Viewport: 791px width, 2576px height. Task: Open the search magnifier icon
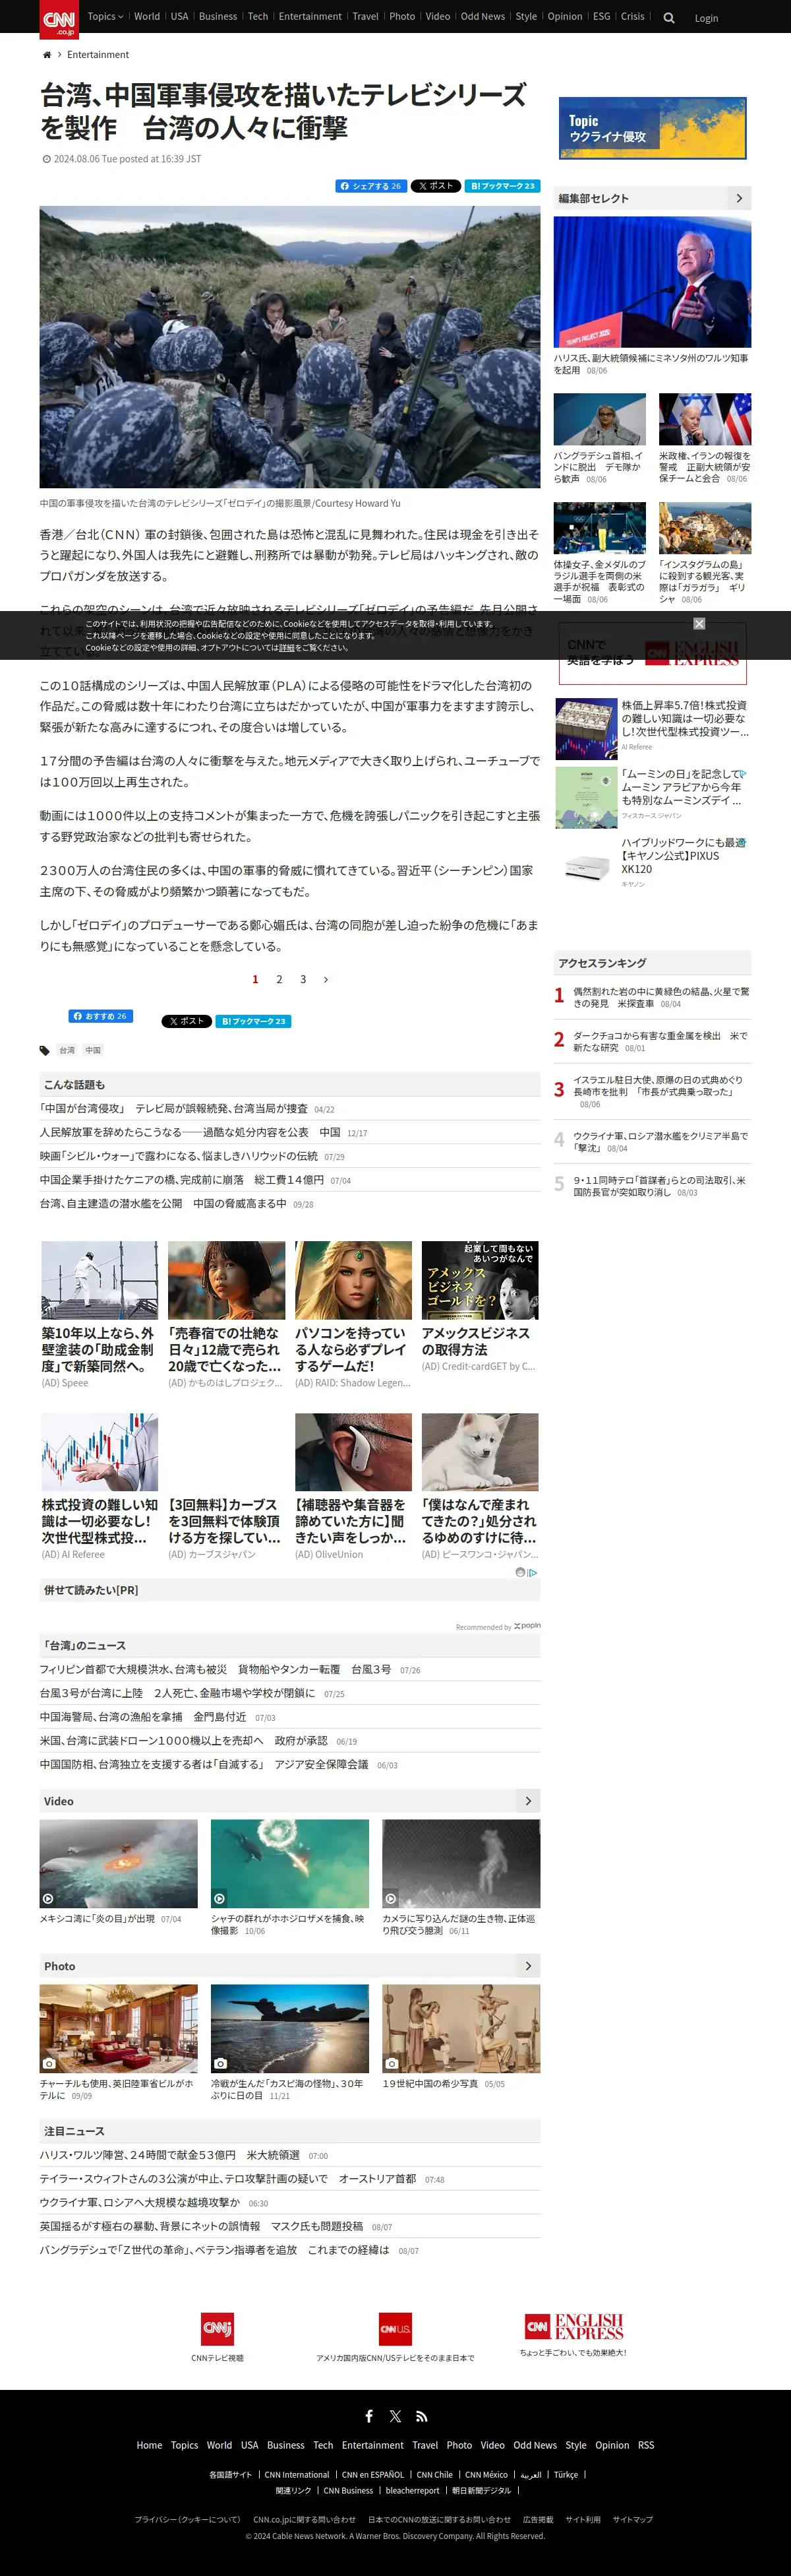coord(669,18)
